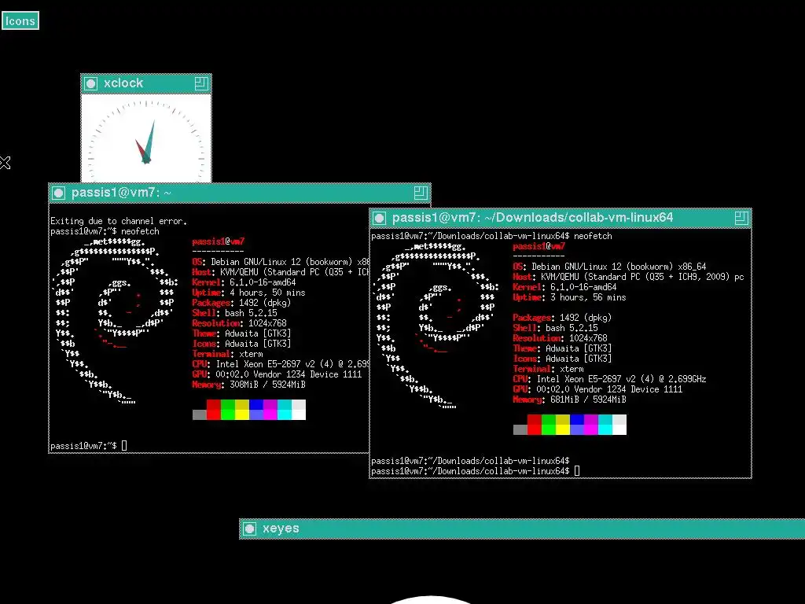Click 'Theme: Adwaita [GTK3]' in right terminal
Viewport: 805px width, 604px height.
(562, 348)
